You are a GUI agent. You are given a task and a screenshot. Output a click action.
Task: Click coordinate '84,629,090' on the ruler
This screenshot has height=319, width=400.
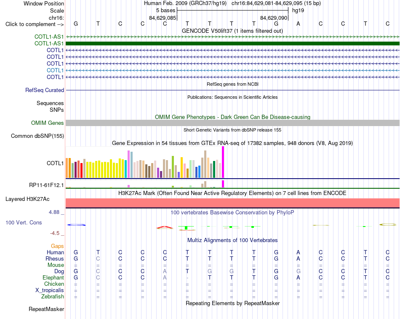(274, 18)
